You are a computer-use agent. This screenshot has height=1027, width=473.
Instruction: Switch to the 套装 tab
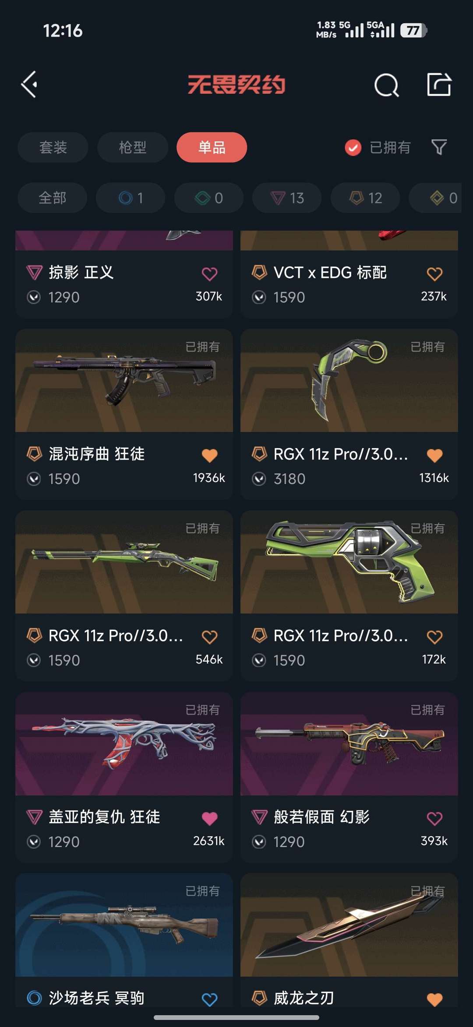[53, 147]
